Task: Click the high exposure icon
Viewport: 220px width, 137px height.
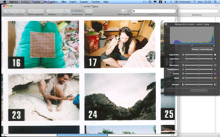Action: 215,55
